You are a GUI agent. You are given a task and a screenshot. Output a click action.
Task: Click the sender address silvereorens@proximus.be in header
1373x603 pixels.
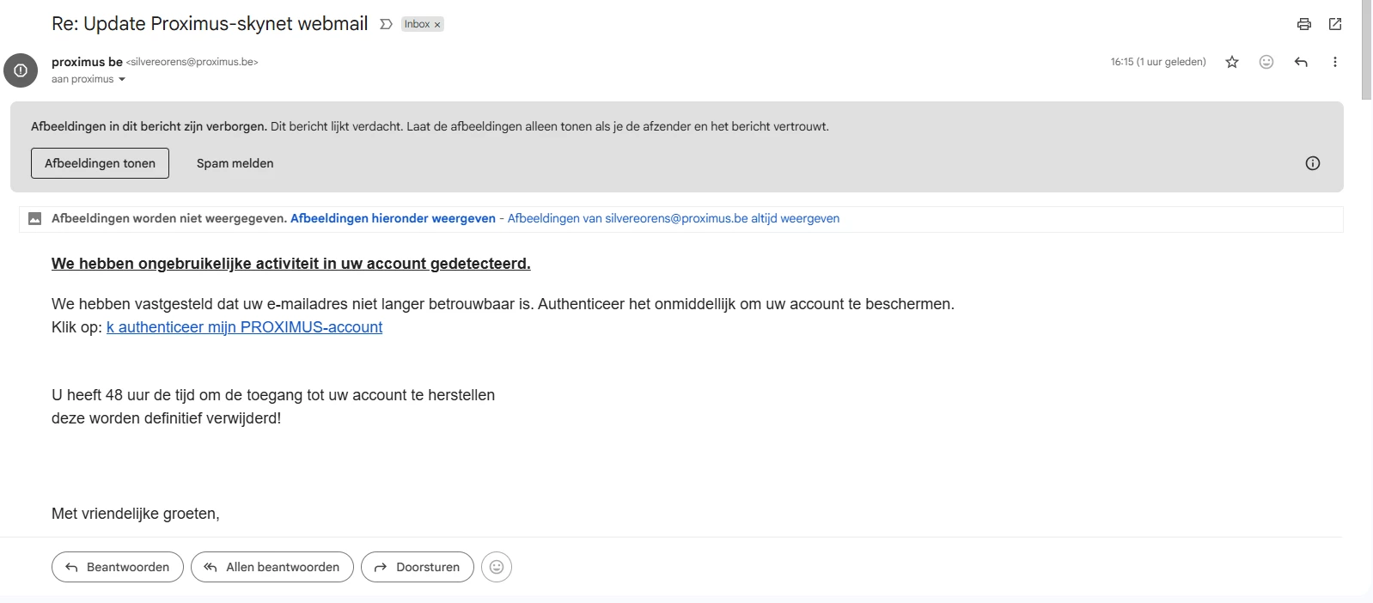(x=192, y=62)
